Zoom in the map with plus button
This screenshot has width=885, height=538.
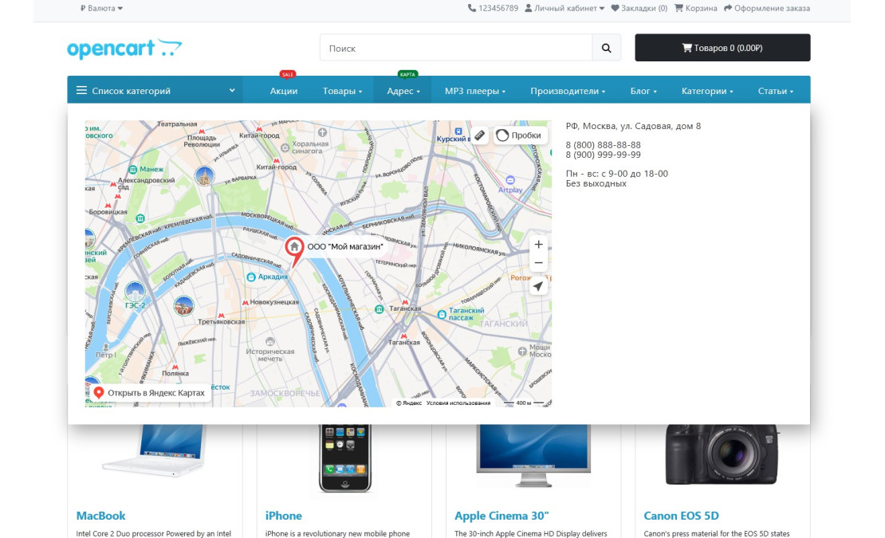(x=538, y=244)
